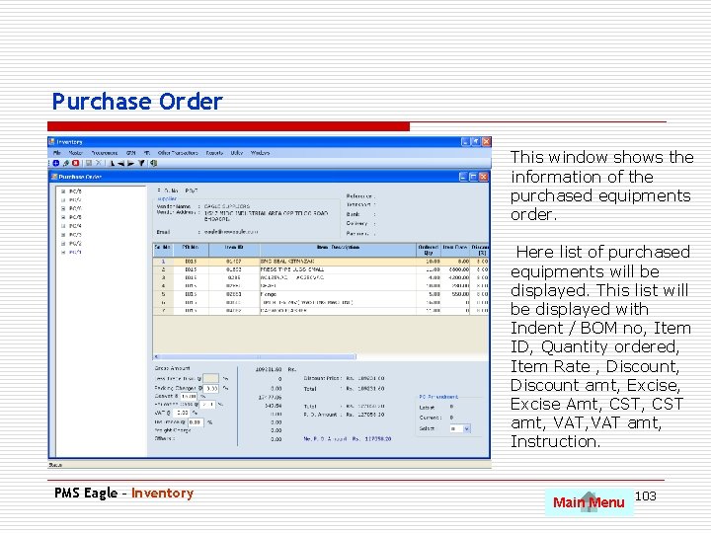Close the Purchase Order child window
711x533 pixels.
(x=484, y=178)
